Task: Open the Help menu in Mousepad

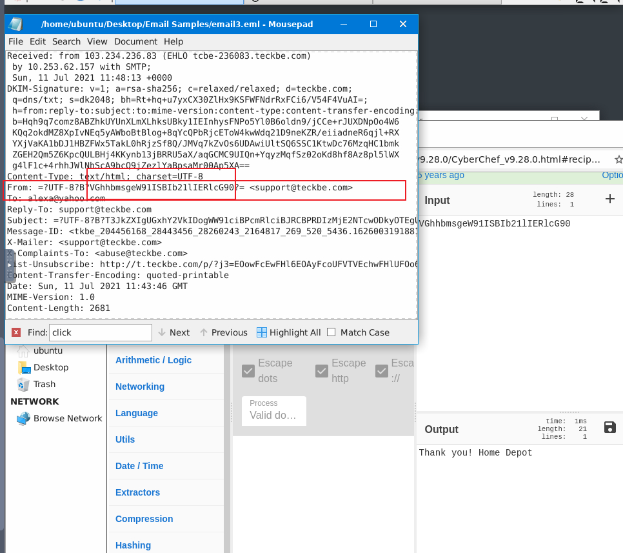Action: point(173,41)
